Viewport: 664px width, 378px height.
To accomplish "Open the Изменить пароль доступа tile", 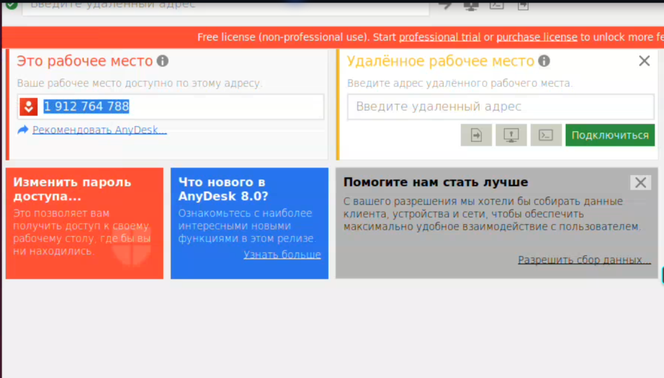I will point(84,223).
